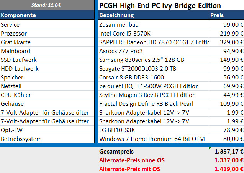
Task: Select the SAPPHIRE Radeon HD 7870 cell
Action: click(153, 42)
